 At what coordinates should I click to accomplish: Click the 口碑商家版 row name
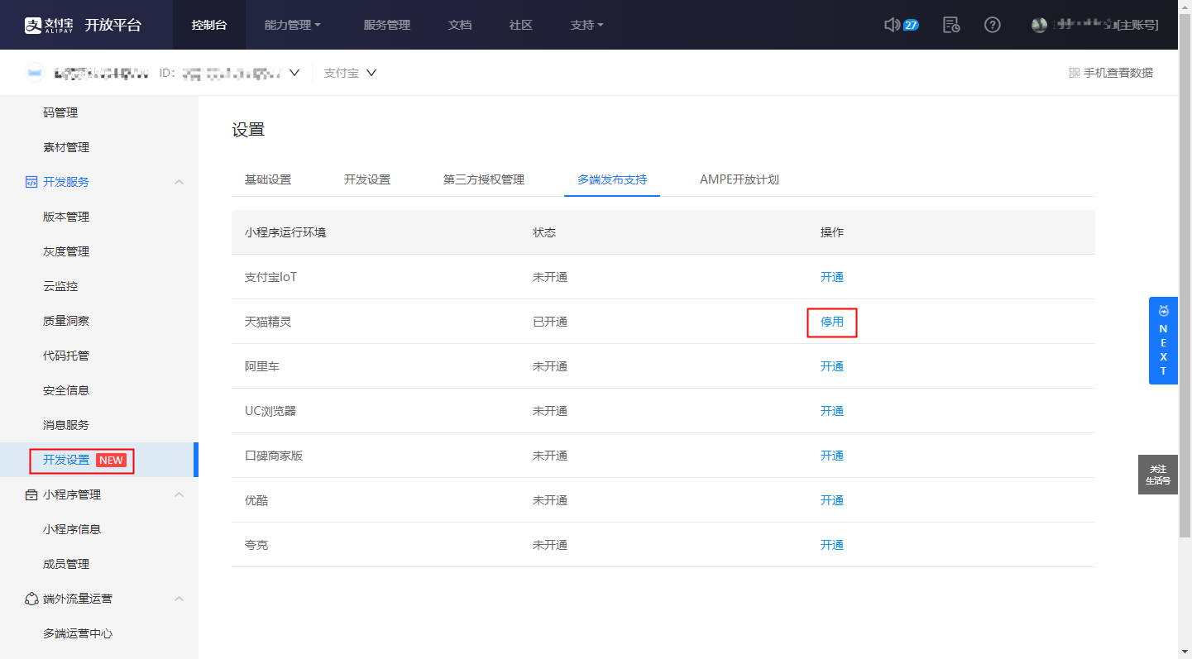tap(274, 456)
